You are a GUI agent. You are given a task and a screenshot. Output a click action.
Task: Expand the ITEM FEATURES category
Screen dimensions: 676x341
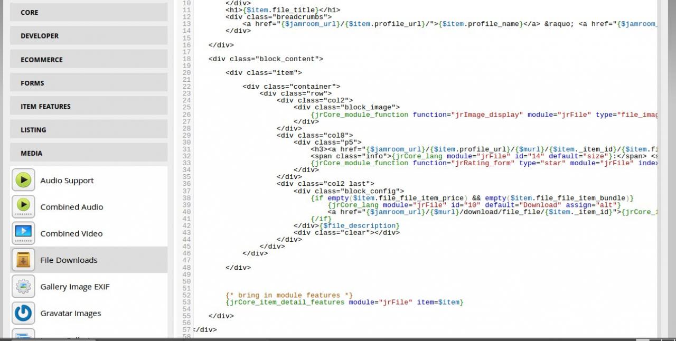tap(89, 106)
